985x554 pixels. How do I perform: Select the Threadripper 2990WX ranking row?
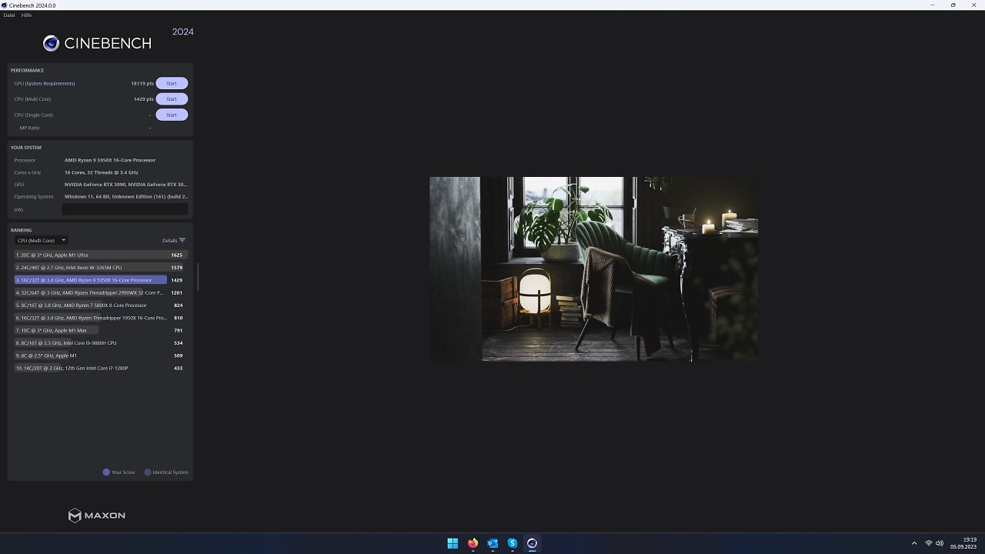101,292
